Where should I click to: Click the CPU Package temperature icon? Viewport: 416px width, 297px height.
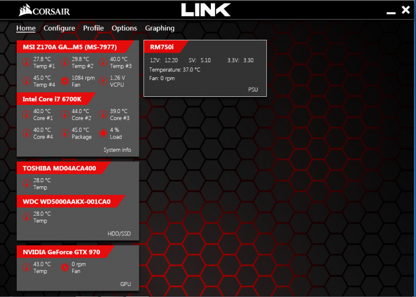point(65,133)
